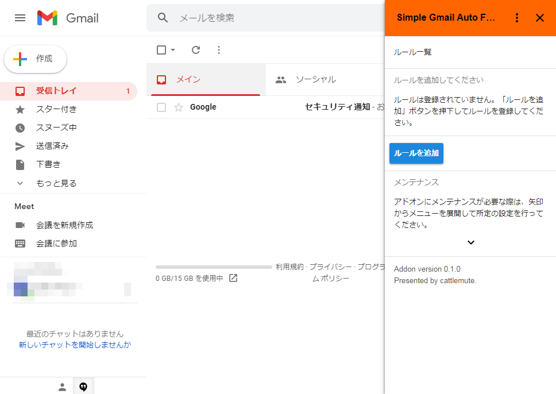Click 新しいチャットを開始しませんか link
This screenshot has width=556, height=394.
[x=75, y=345]
